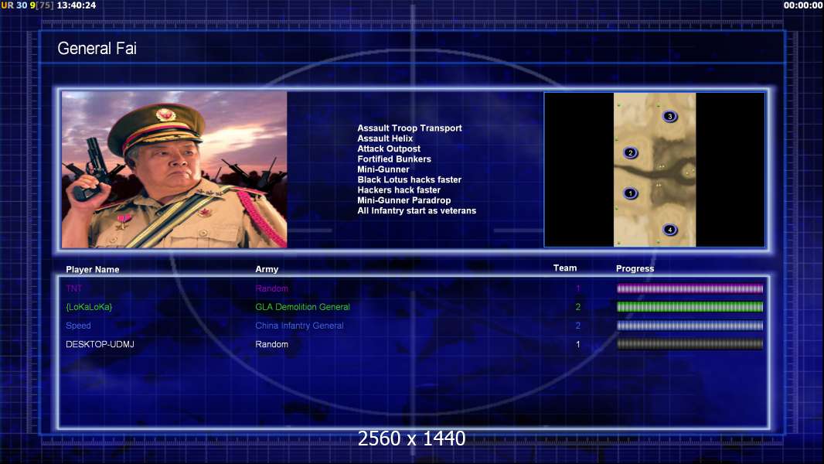Screen dimensions: 824x464
Task: Click {LoKaLoKa}'s green loading progress bar
Action: (690, 307)
